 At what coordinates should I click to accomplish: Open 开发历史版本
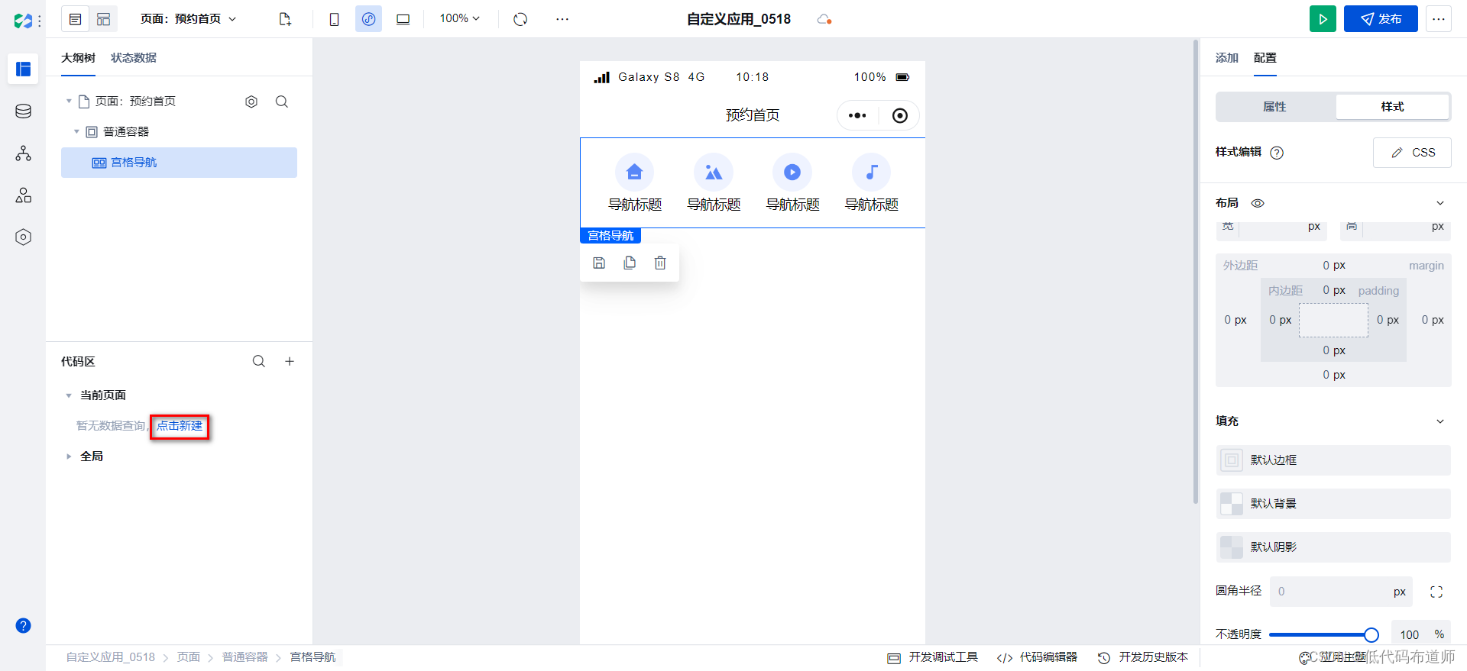[x=1143, y=657]
